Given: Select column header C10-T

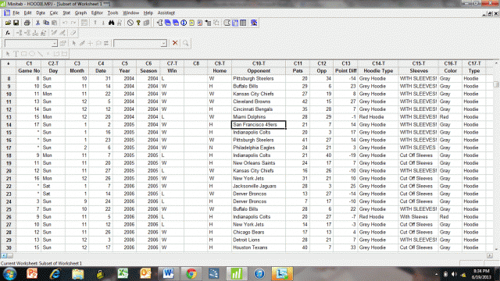Looking at the screenshot, I should coord(259,63).
